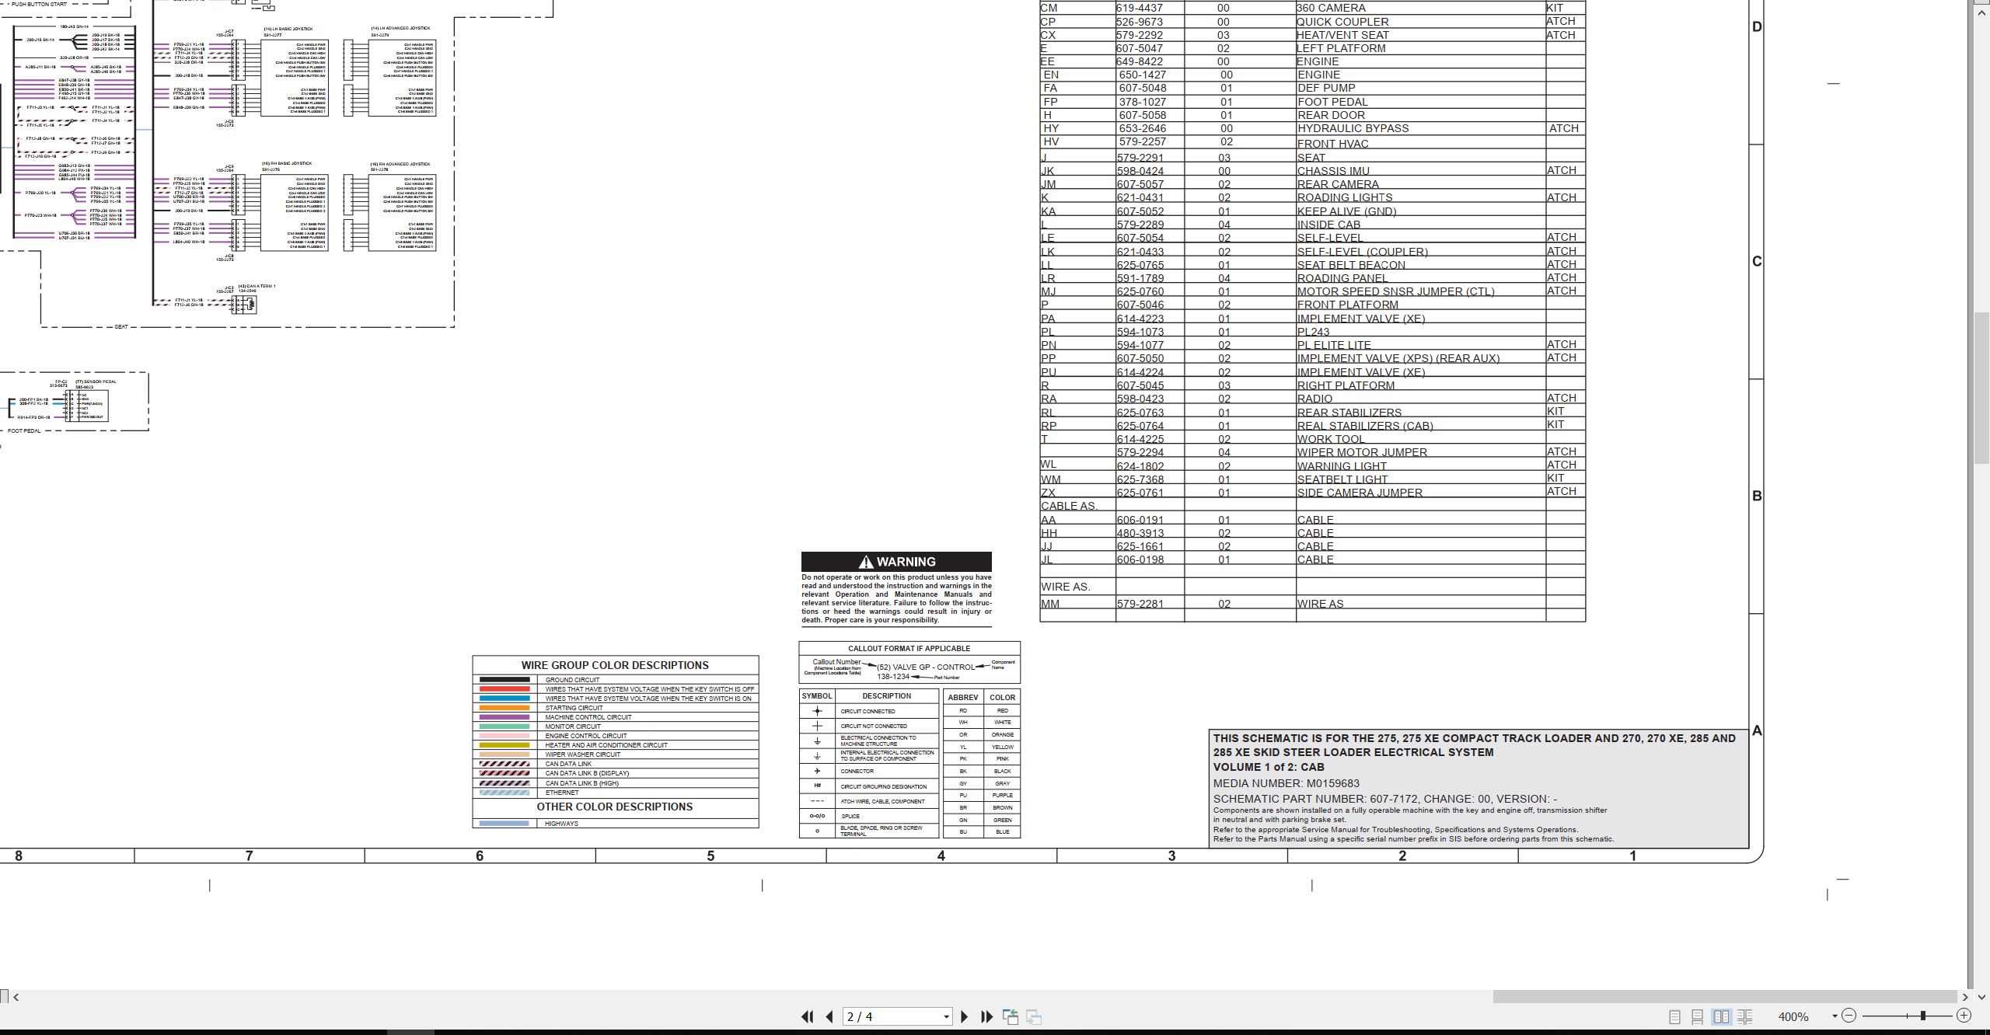The width and height of the screenshot is (1990, 1035).
Task: Click the MEDIA NUMBER: M0159683 line
Action: coord(1287,783)
